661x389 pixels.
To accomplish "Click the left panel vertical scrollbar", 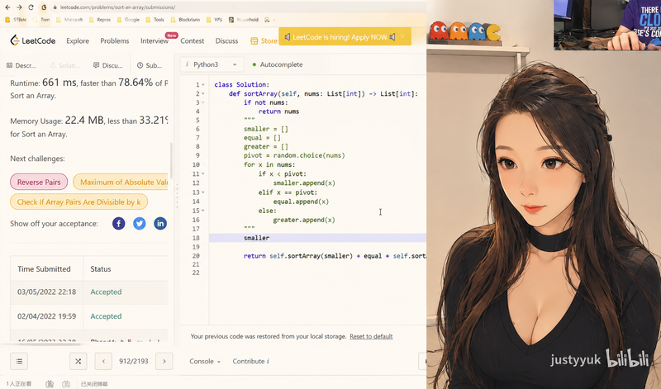I will [x=171, y=160].
